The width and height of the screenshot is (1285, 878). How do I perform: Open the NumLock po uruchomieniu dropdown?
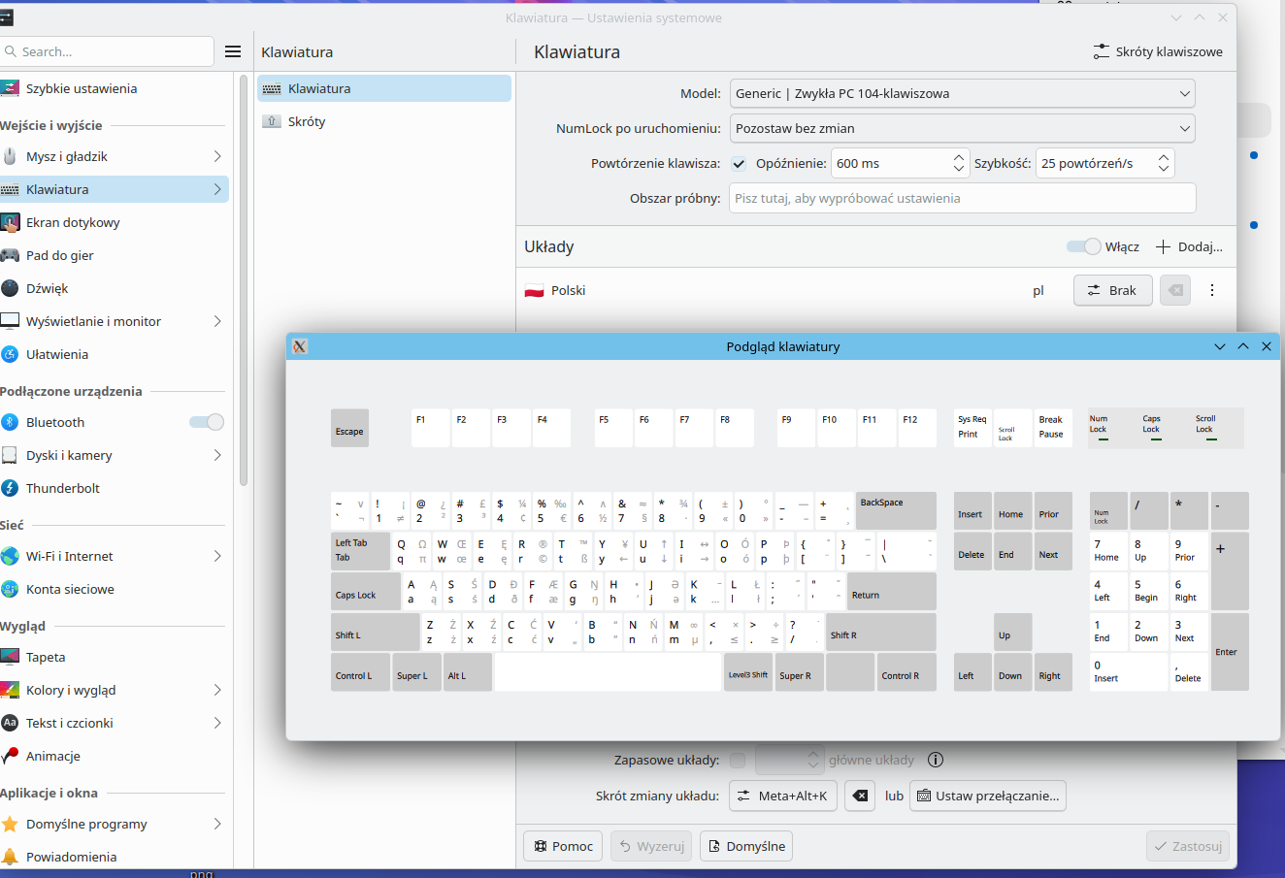962,128
